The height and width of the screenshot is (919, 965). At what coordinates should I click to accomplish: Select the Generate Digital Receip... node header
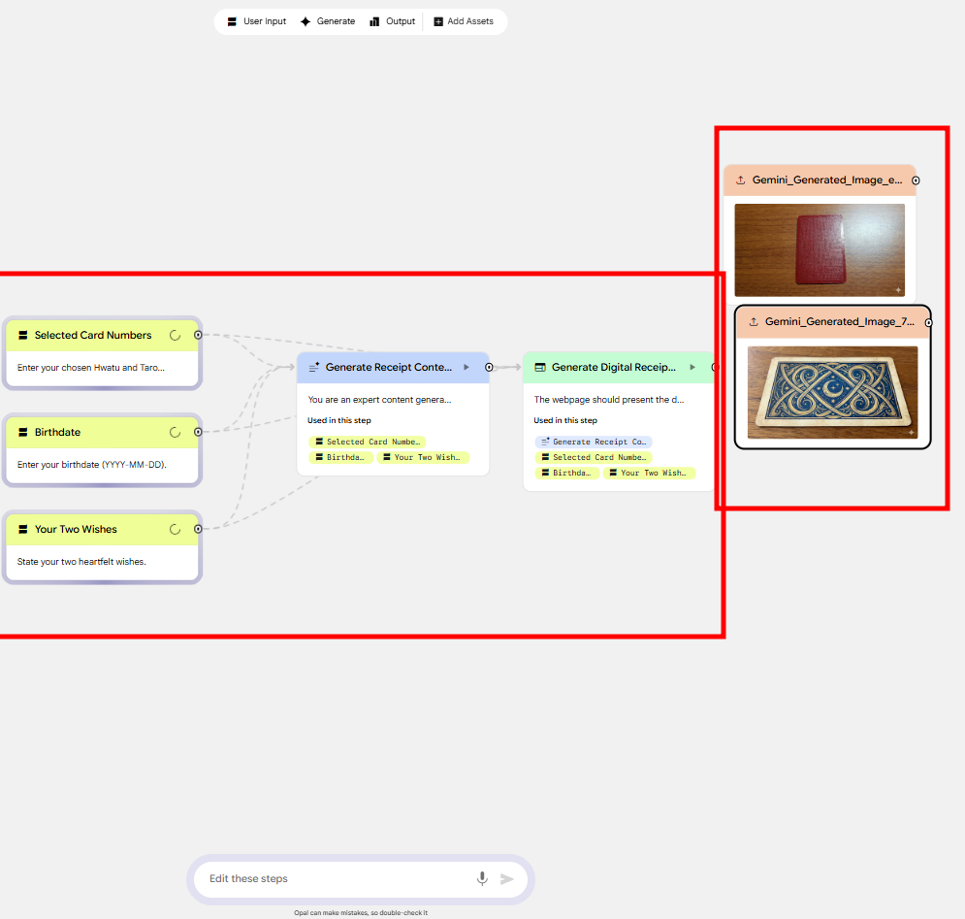(619, 368)
